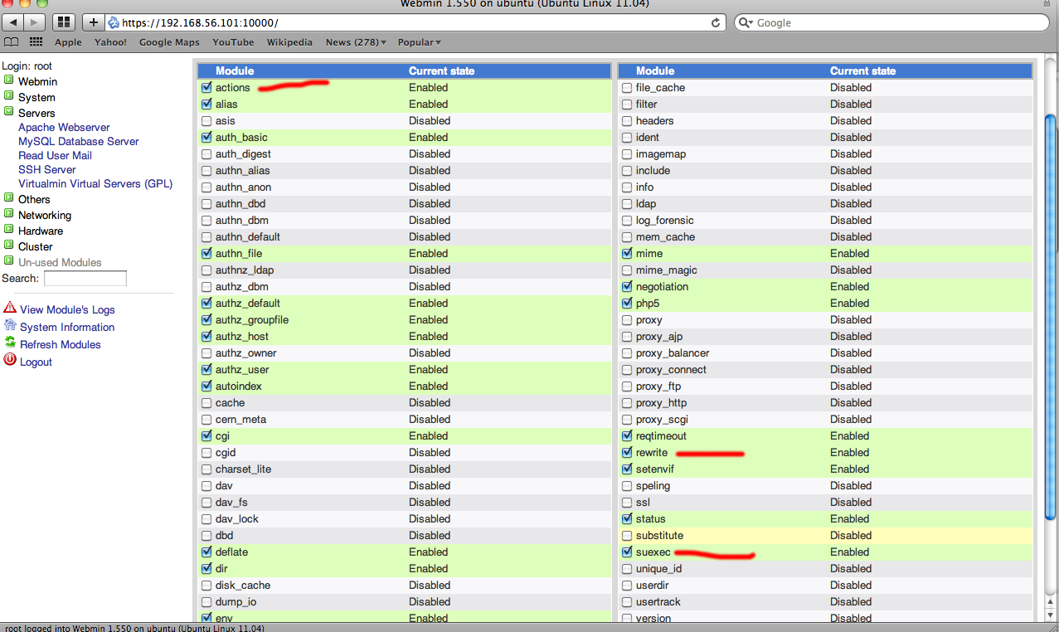Uncheck the actions module checkbox

pos(206,87)
